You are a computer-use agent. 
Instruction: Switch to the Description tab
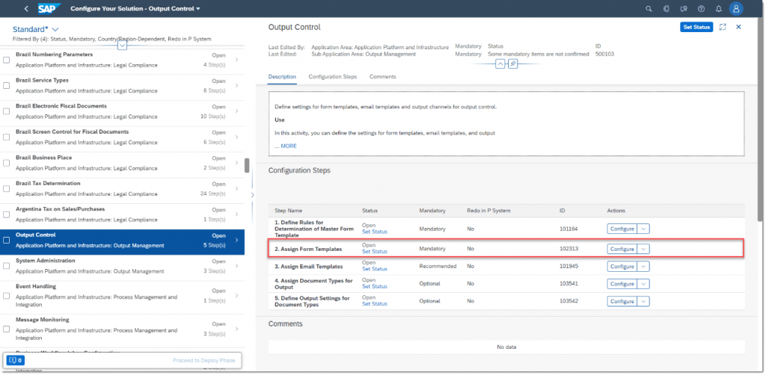pos(282,76)
